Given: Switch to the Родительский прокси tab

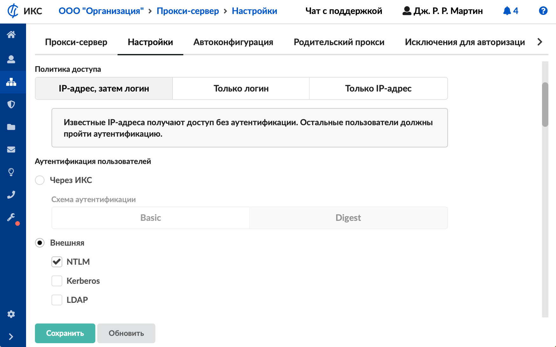Looking at the screenshot, I should pyautogui.click(x=339, y=42).
